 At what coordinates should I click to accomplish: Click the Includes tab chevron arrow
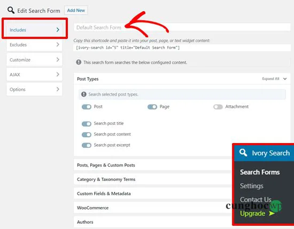pyautogui.click(x=58, y=29)
